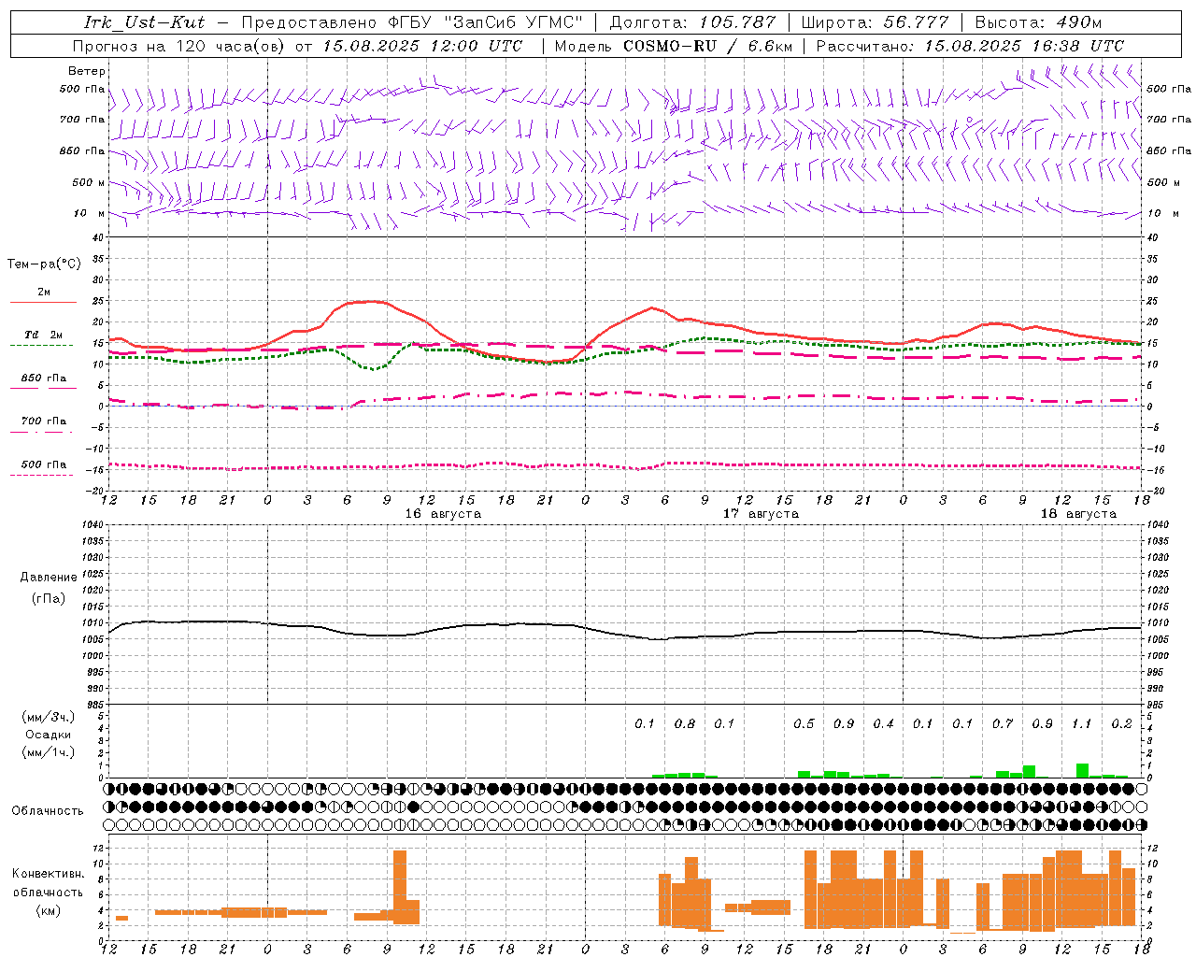Click the Облачность row label
Viewport: 1196px width, 957px height.
48,811
